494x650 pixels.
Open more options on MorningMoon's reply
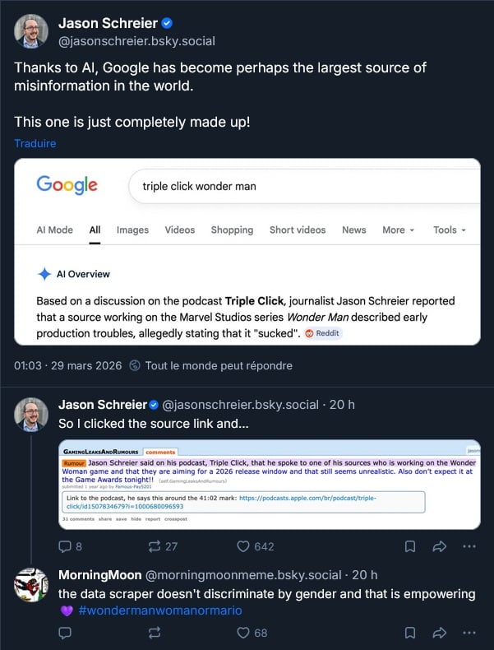(x=469, y=633)
